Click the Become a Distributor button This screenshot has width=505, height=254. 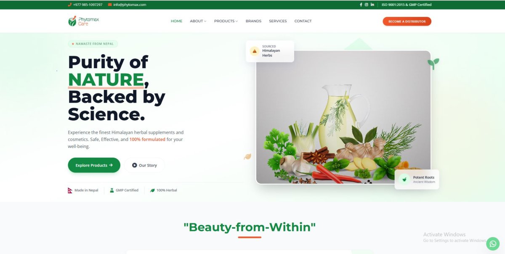pyautogui.click(x=407, y=21)
